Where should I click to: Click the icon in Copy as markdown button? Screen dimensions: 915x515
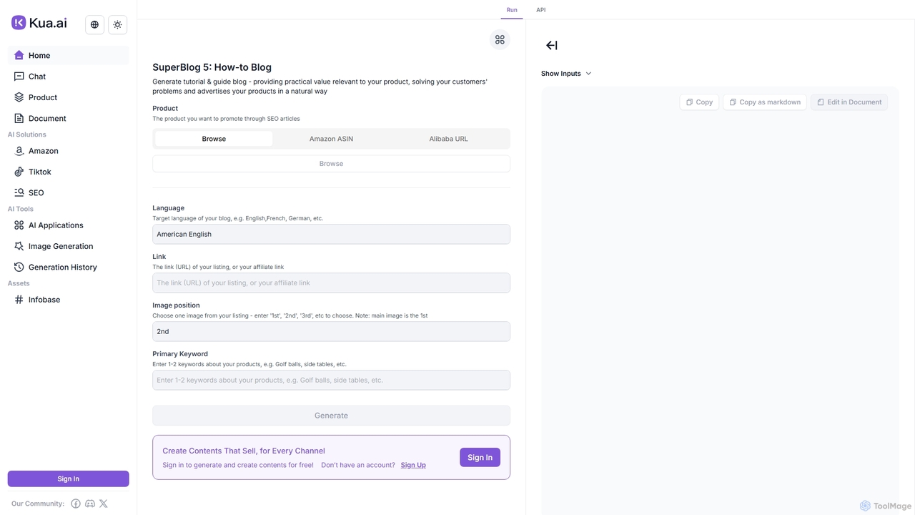point(733,102)
